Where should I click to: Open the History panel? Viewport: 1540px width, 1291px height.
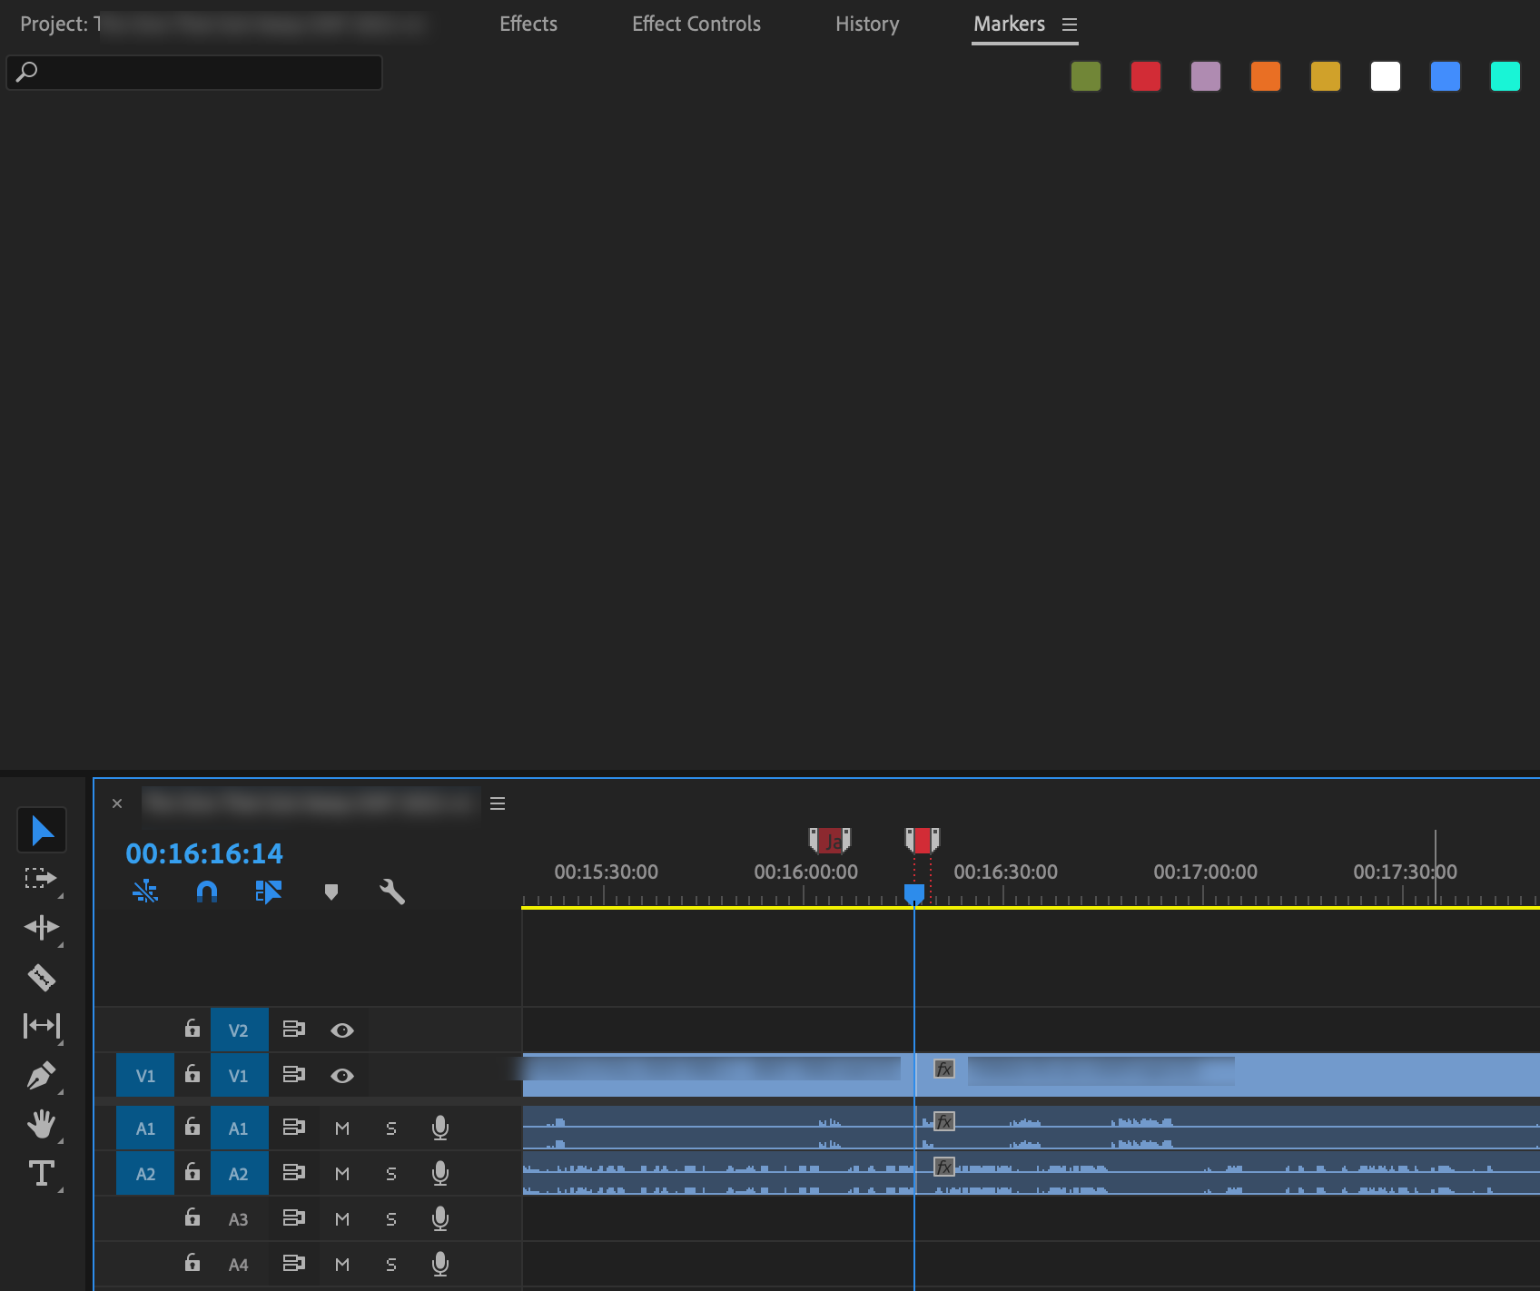[866, 24]
